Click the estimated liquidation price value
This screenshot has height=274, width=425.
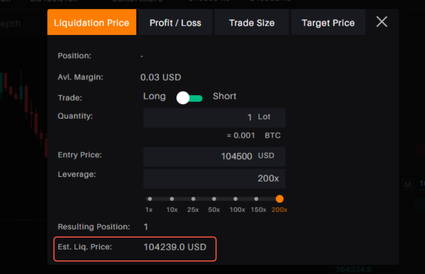175,247
